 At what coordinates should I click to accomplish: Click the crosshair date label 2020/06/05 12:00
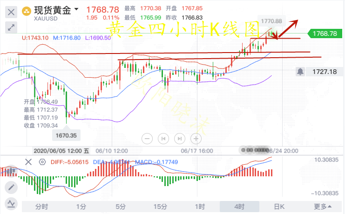[x=61, y=151]
